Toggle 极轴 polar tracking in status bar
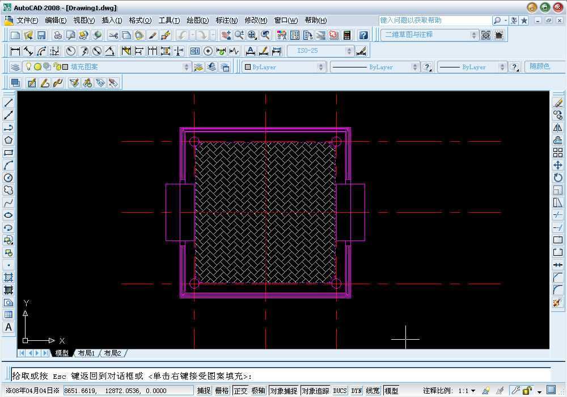This screenshot has height=397, width=567. click(258, 391)
